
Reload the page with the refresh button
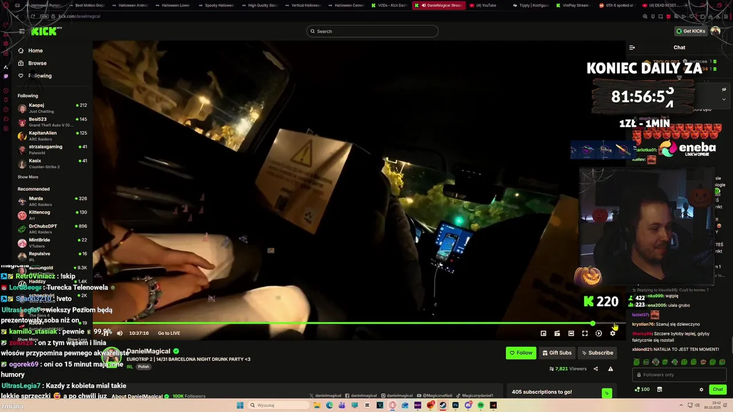[33, 17]
